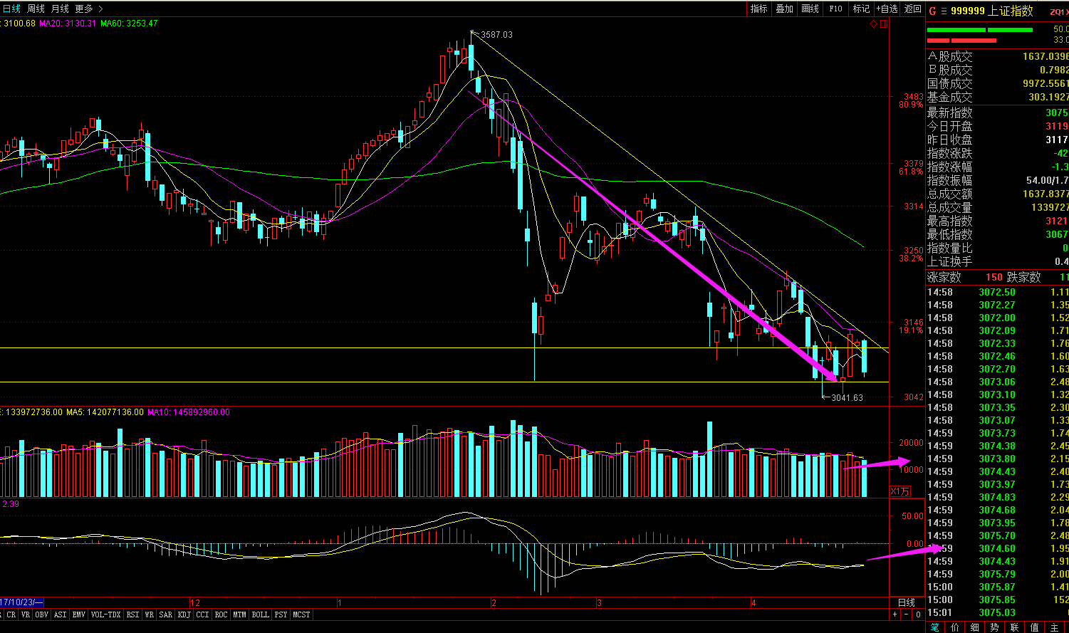
Task: Switch to 周线 weekly period
Action: pyautogui.click(x=36, y=9)
